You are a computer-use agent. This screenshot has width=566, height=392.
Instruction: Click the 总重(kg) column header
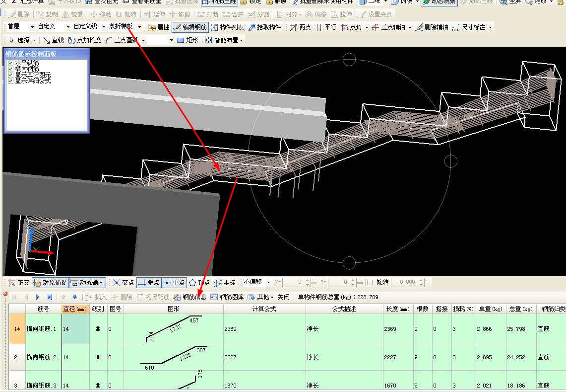(x=521, y=309)
